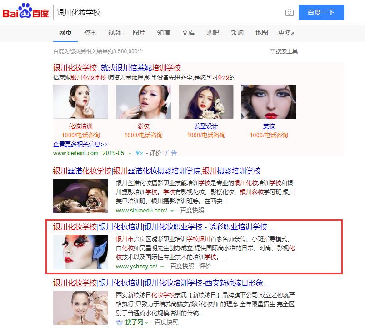Expand dropdown arrow beside www.beilaini.com date
The width and height of the screenshot is (365, 333).
click(x=130, y=154)
